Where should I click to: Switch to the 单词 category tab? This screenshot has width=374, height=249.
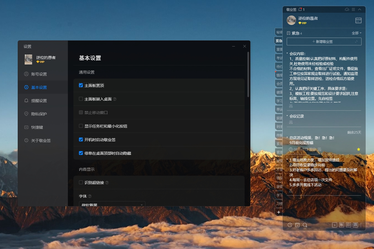point(279,109)
